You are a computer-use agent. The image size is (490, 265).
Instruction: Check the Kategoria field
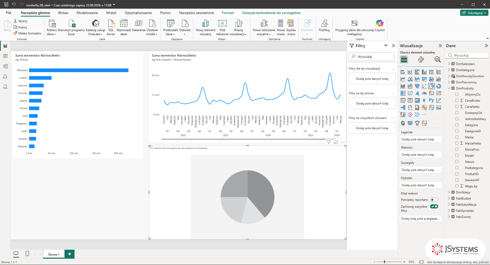457,125
